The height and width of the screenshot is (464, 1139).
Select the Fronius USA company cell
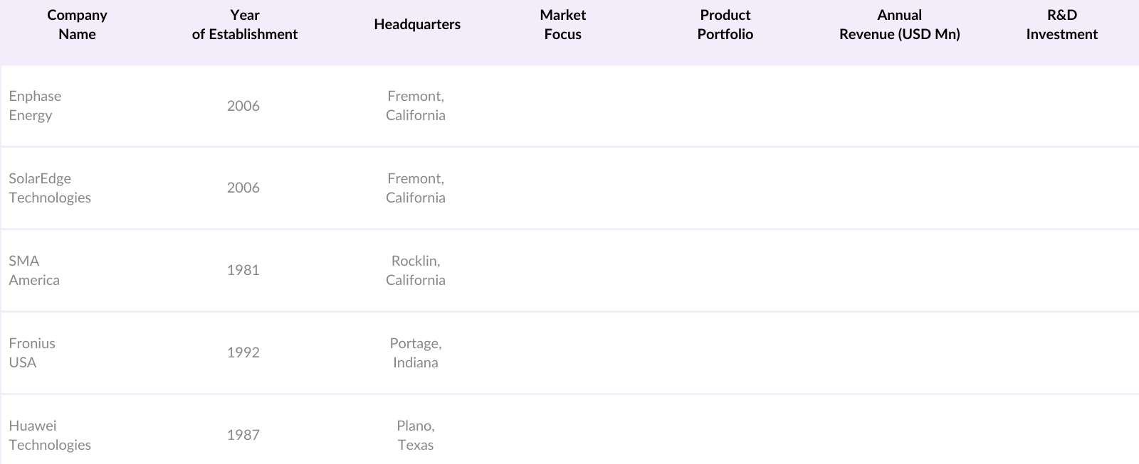pyautogui.click(x=32, y=353)
